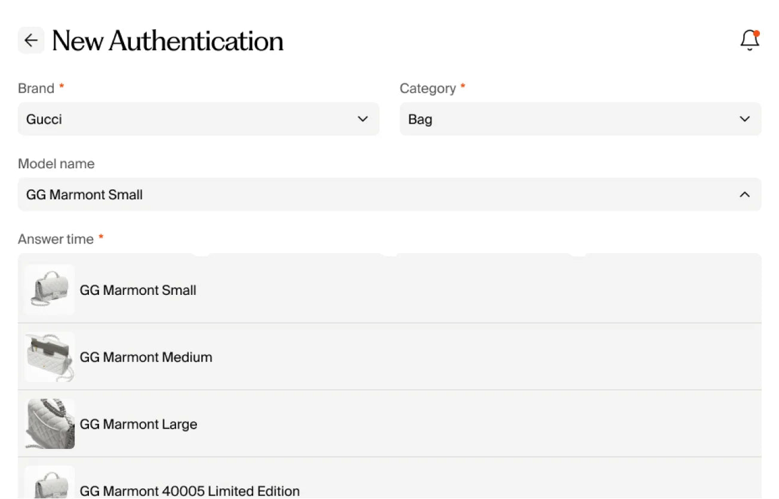Select GG Marmont 40005 Limited Edition option

click(x=390, y=478)
